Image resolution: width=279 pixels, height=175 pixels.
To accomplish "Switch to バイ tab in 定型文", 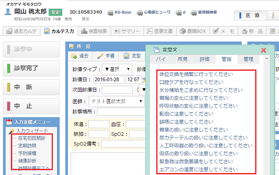I will point(161,59).
